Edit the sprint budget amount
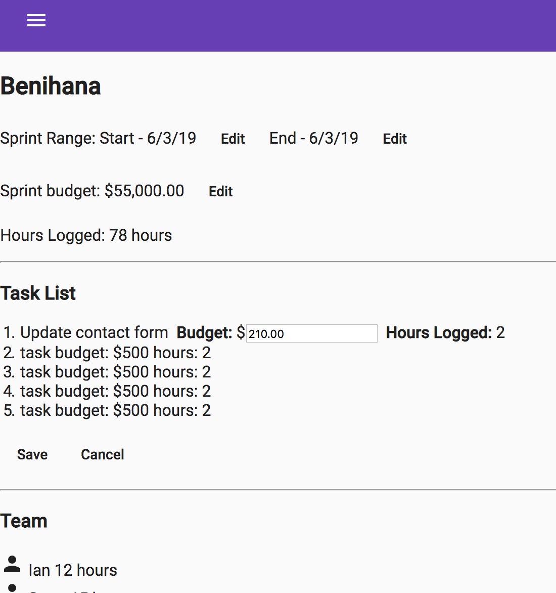Viewport: 556px width, 593px height. coord(220,191)
